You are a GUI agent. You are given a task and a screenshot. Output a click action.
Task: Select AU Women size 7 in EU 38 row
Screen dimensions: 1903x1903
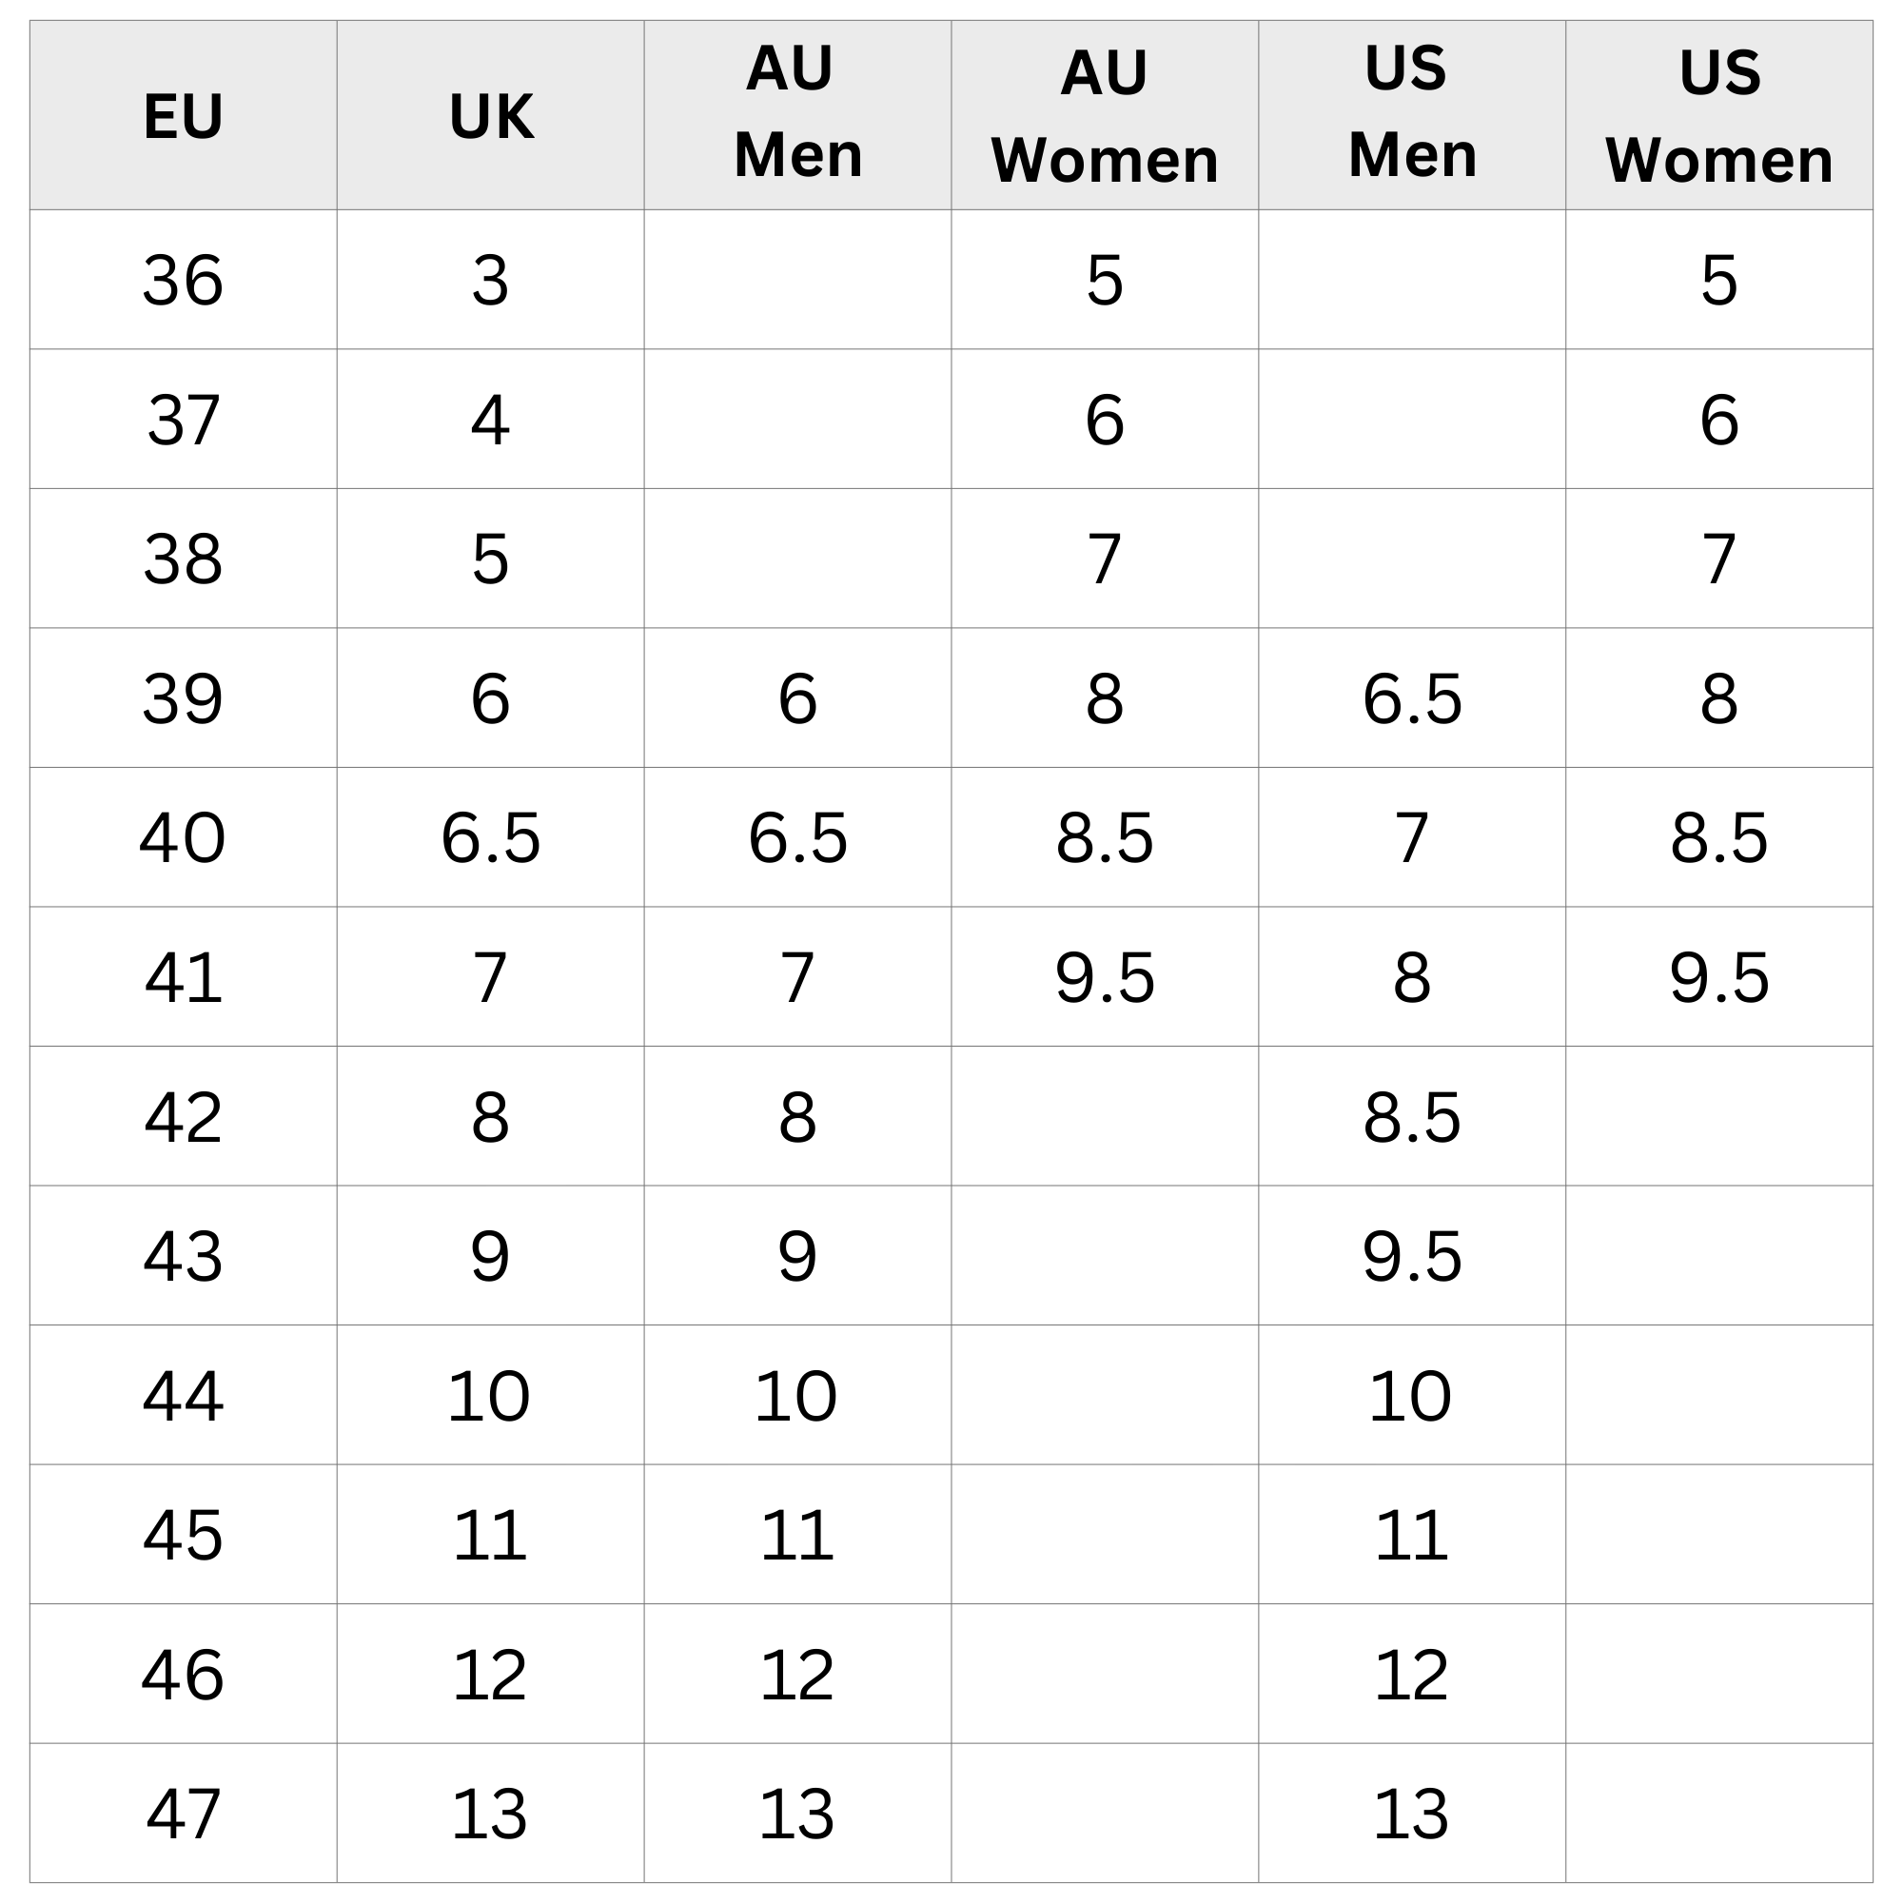[1104, 559]
